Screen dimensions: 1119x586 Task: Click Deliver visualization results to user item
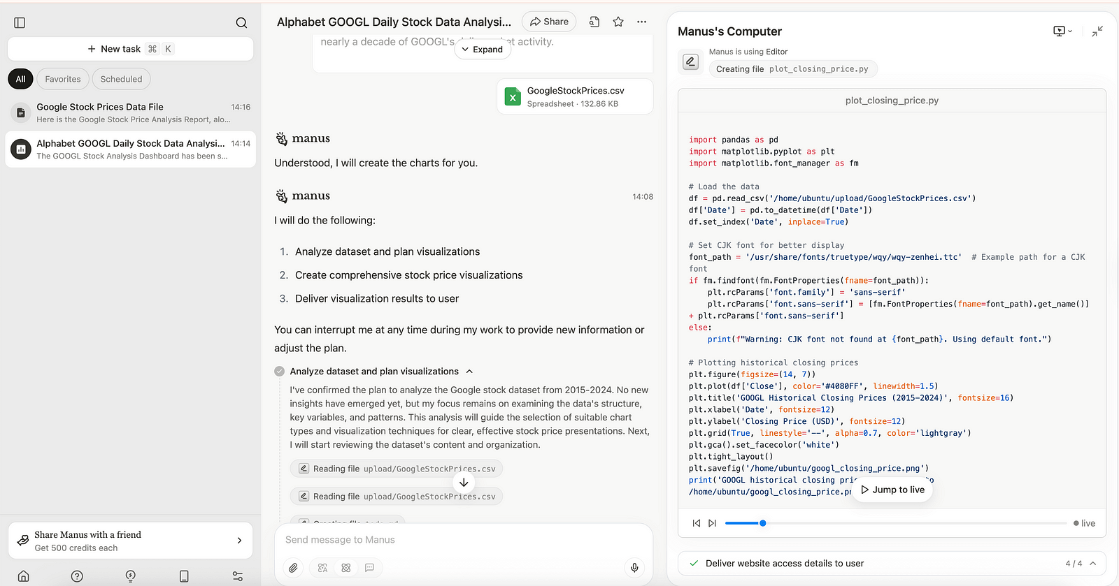[x=377, y=299]
